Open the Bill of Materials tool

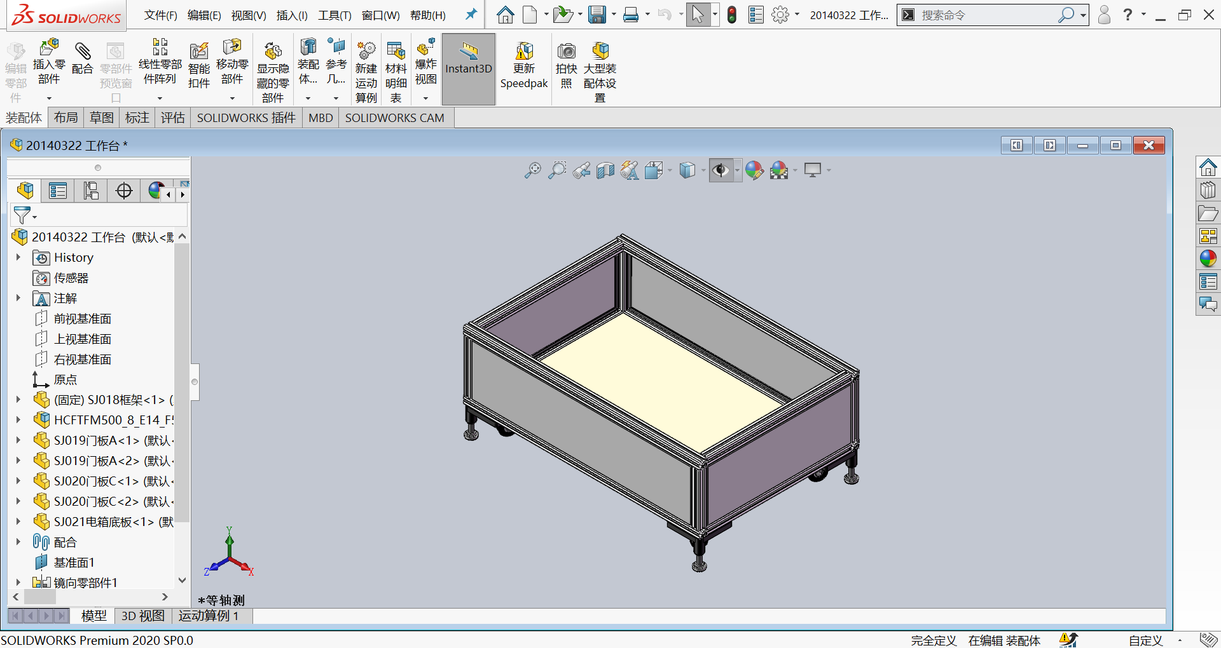pos(396,71)
